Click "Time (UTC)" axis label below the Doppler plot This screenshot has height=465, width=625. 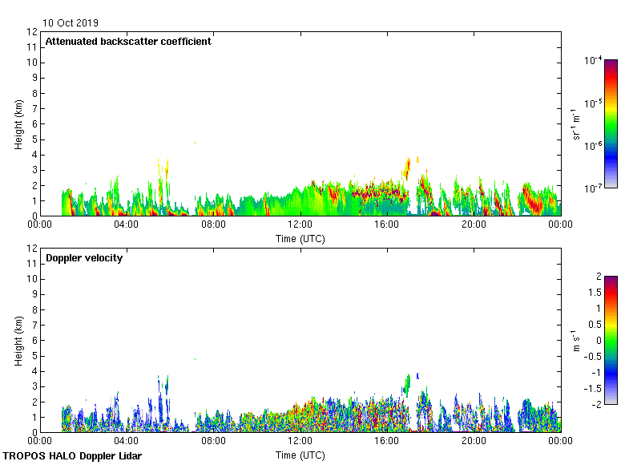click(x=300, y=455)
